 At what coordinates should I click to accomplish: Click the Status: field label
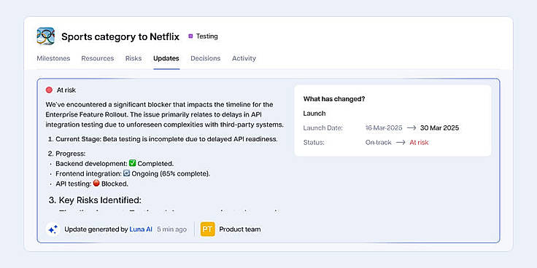[x=314, y=143]
